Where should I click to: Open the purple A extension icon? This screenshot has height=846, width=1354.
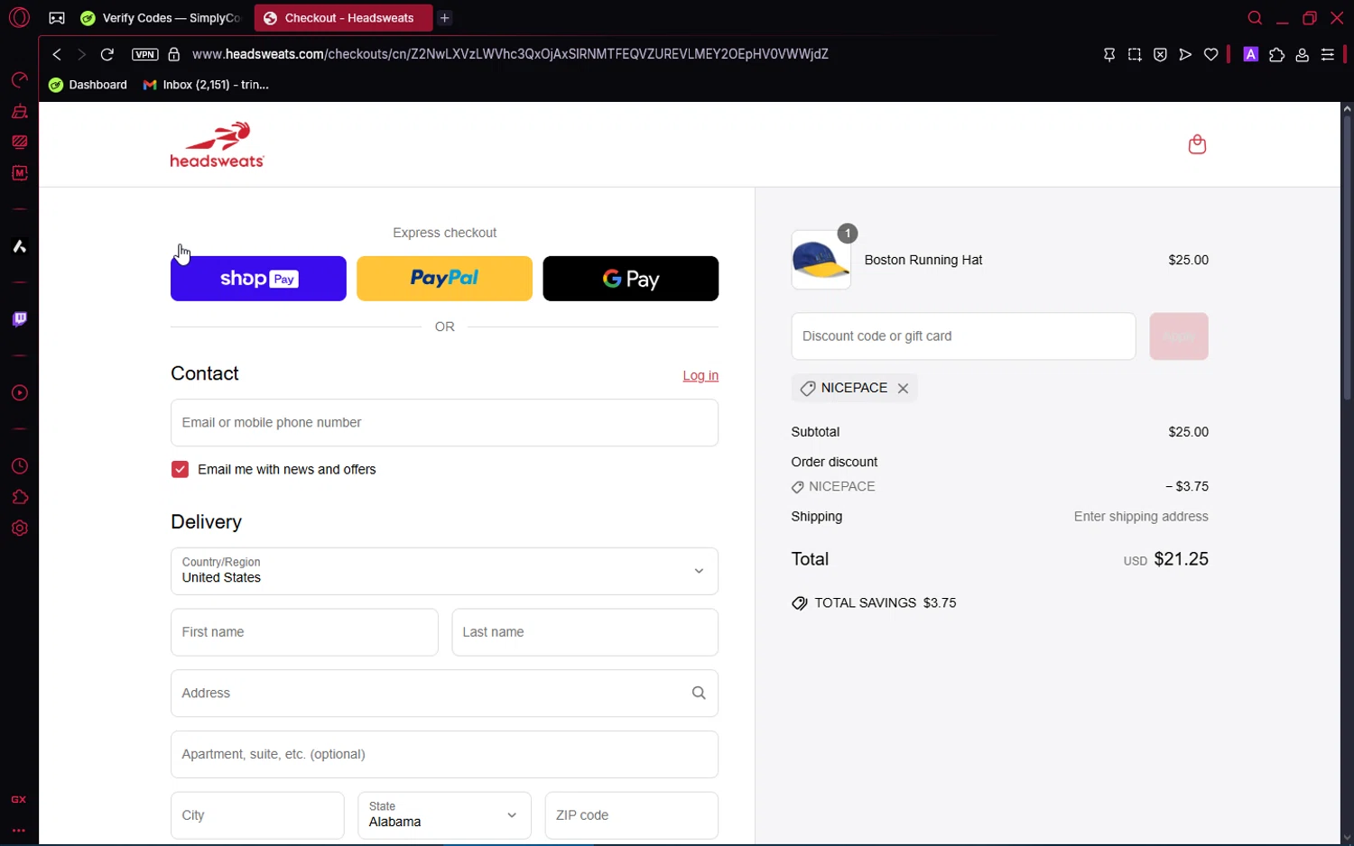click(1251, 55)
